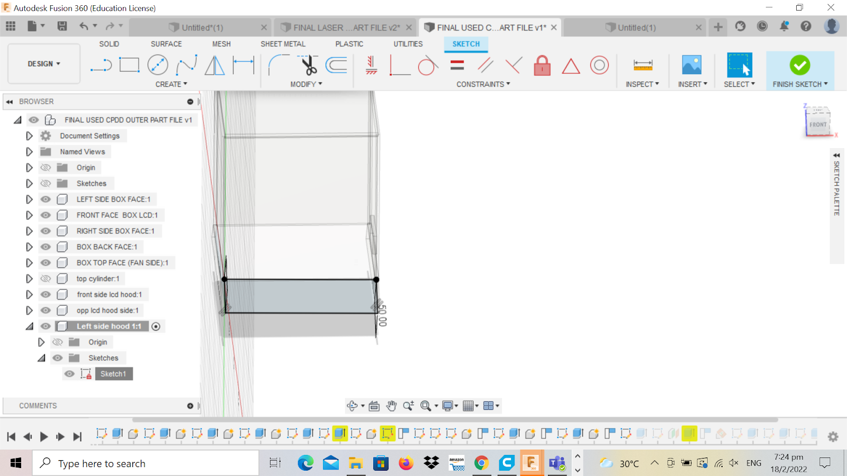The width and height of the screenshot is (847, 476).
Task: Apply Midpoint triangle constraint
Action: 571,66
